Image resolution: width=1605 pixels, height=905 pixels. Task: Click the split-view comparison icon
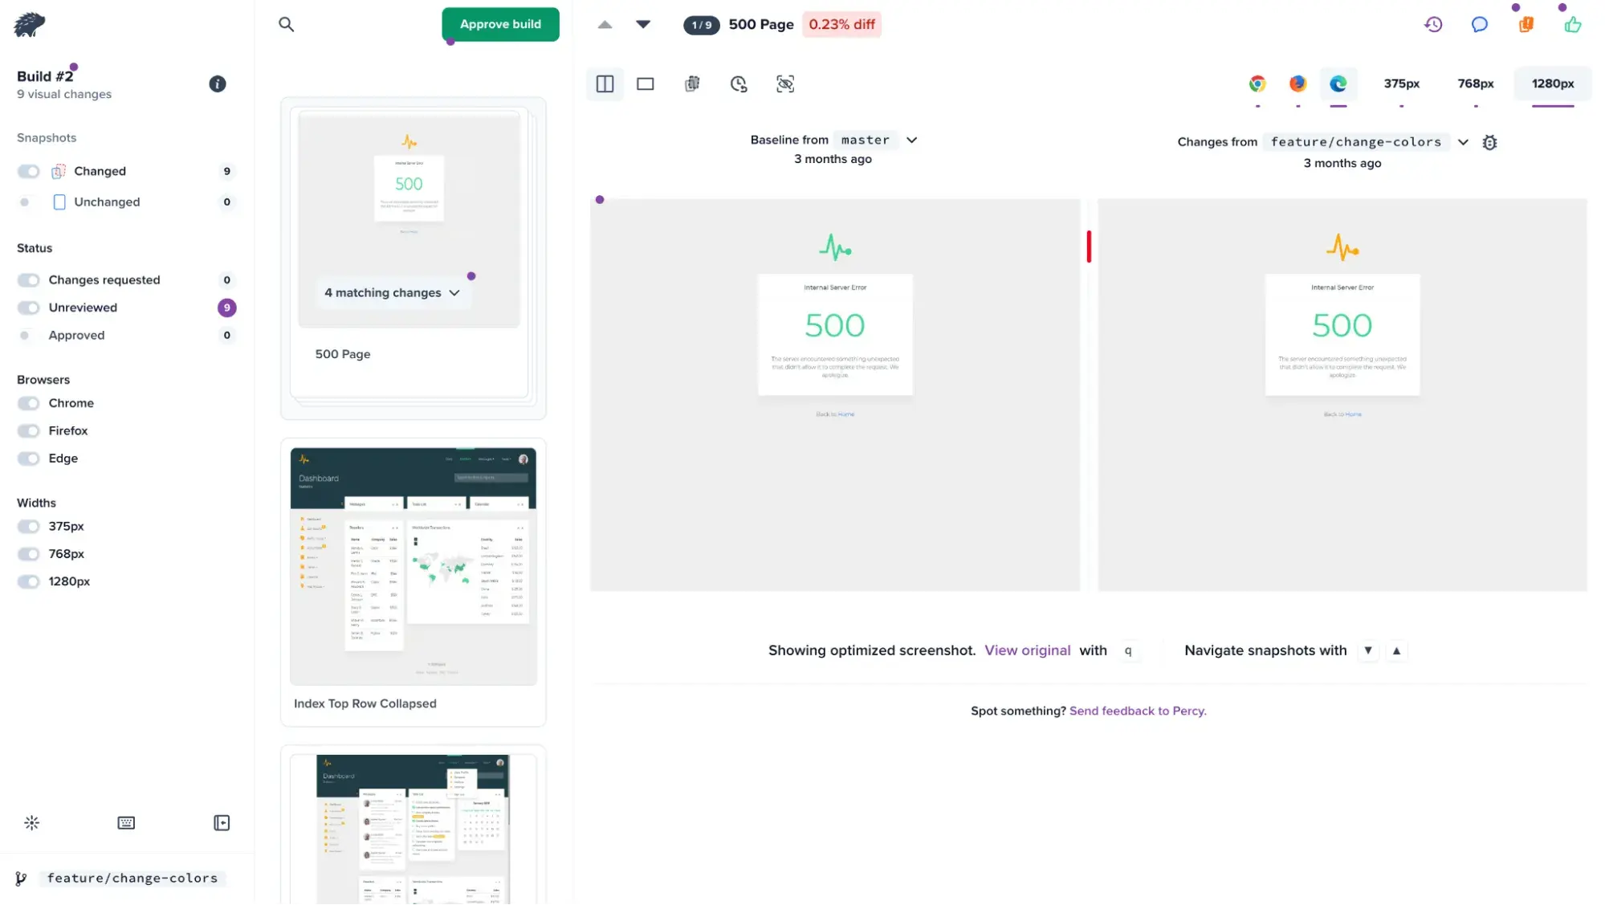605,84
